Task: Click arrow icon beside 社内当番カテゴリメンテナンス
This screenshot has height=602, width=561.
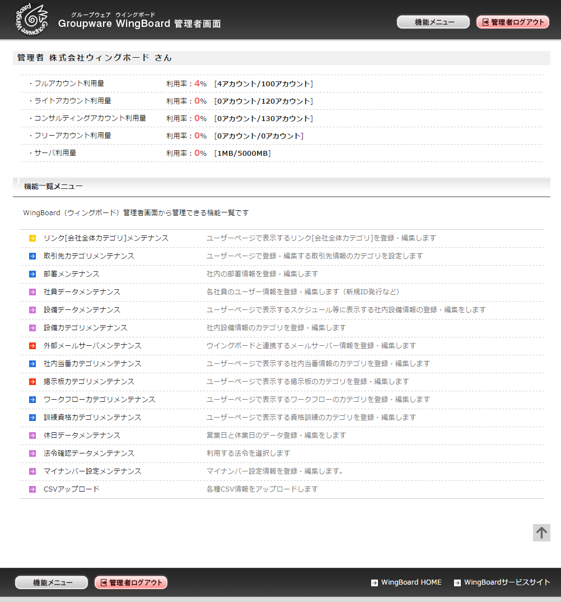Action: click(32, 364)
